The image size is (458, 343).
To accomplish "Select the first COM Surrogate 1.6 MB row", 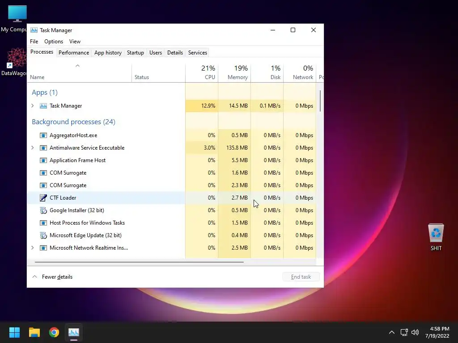I will 172,173.
